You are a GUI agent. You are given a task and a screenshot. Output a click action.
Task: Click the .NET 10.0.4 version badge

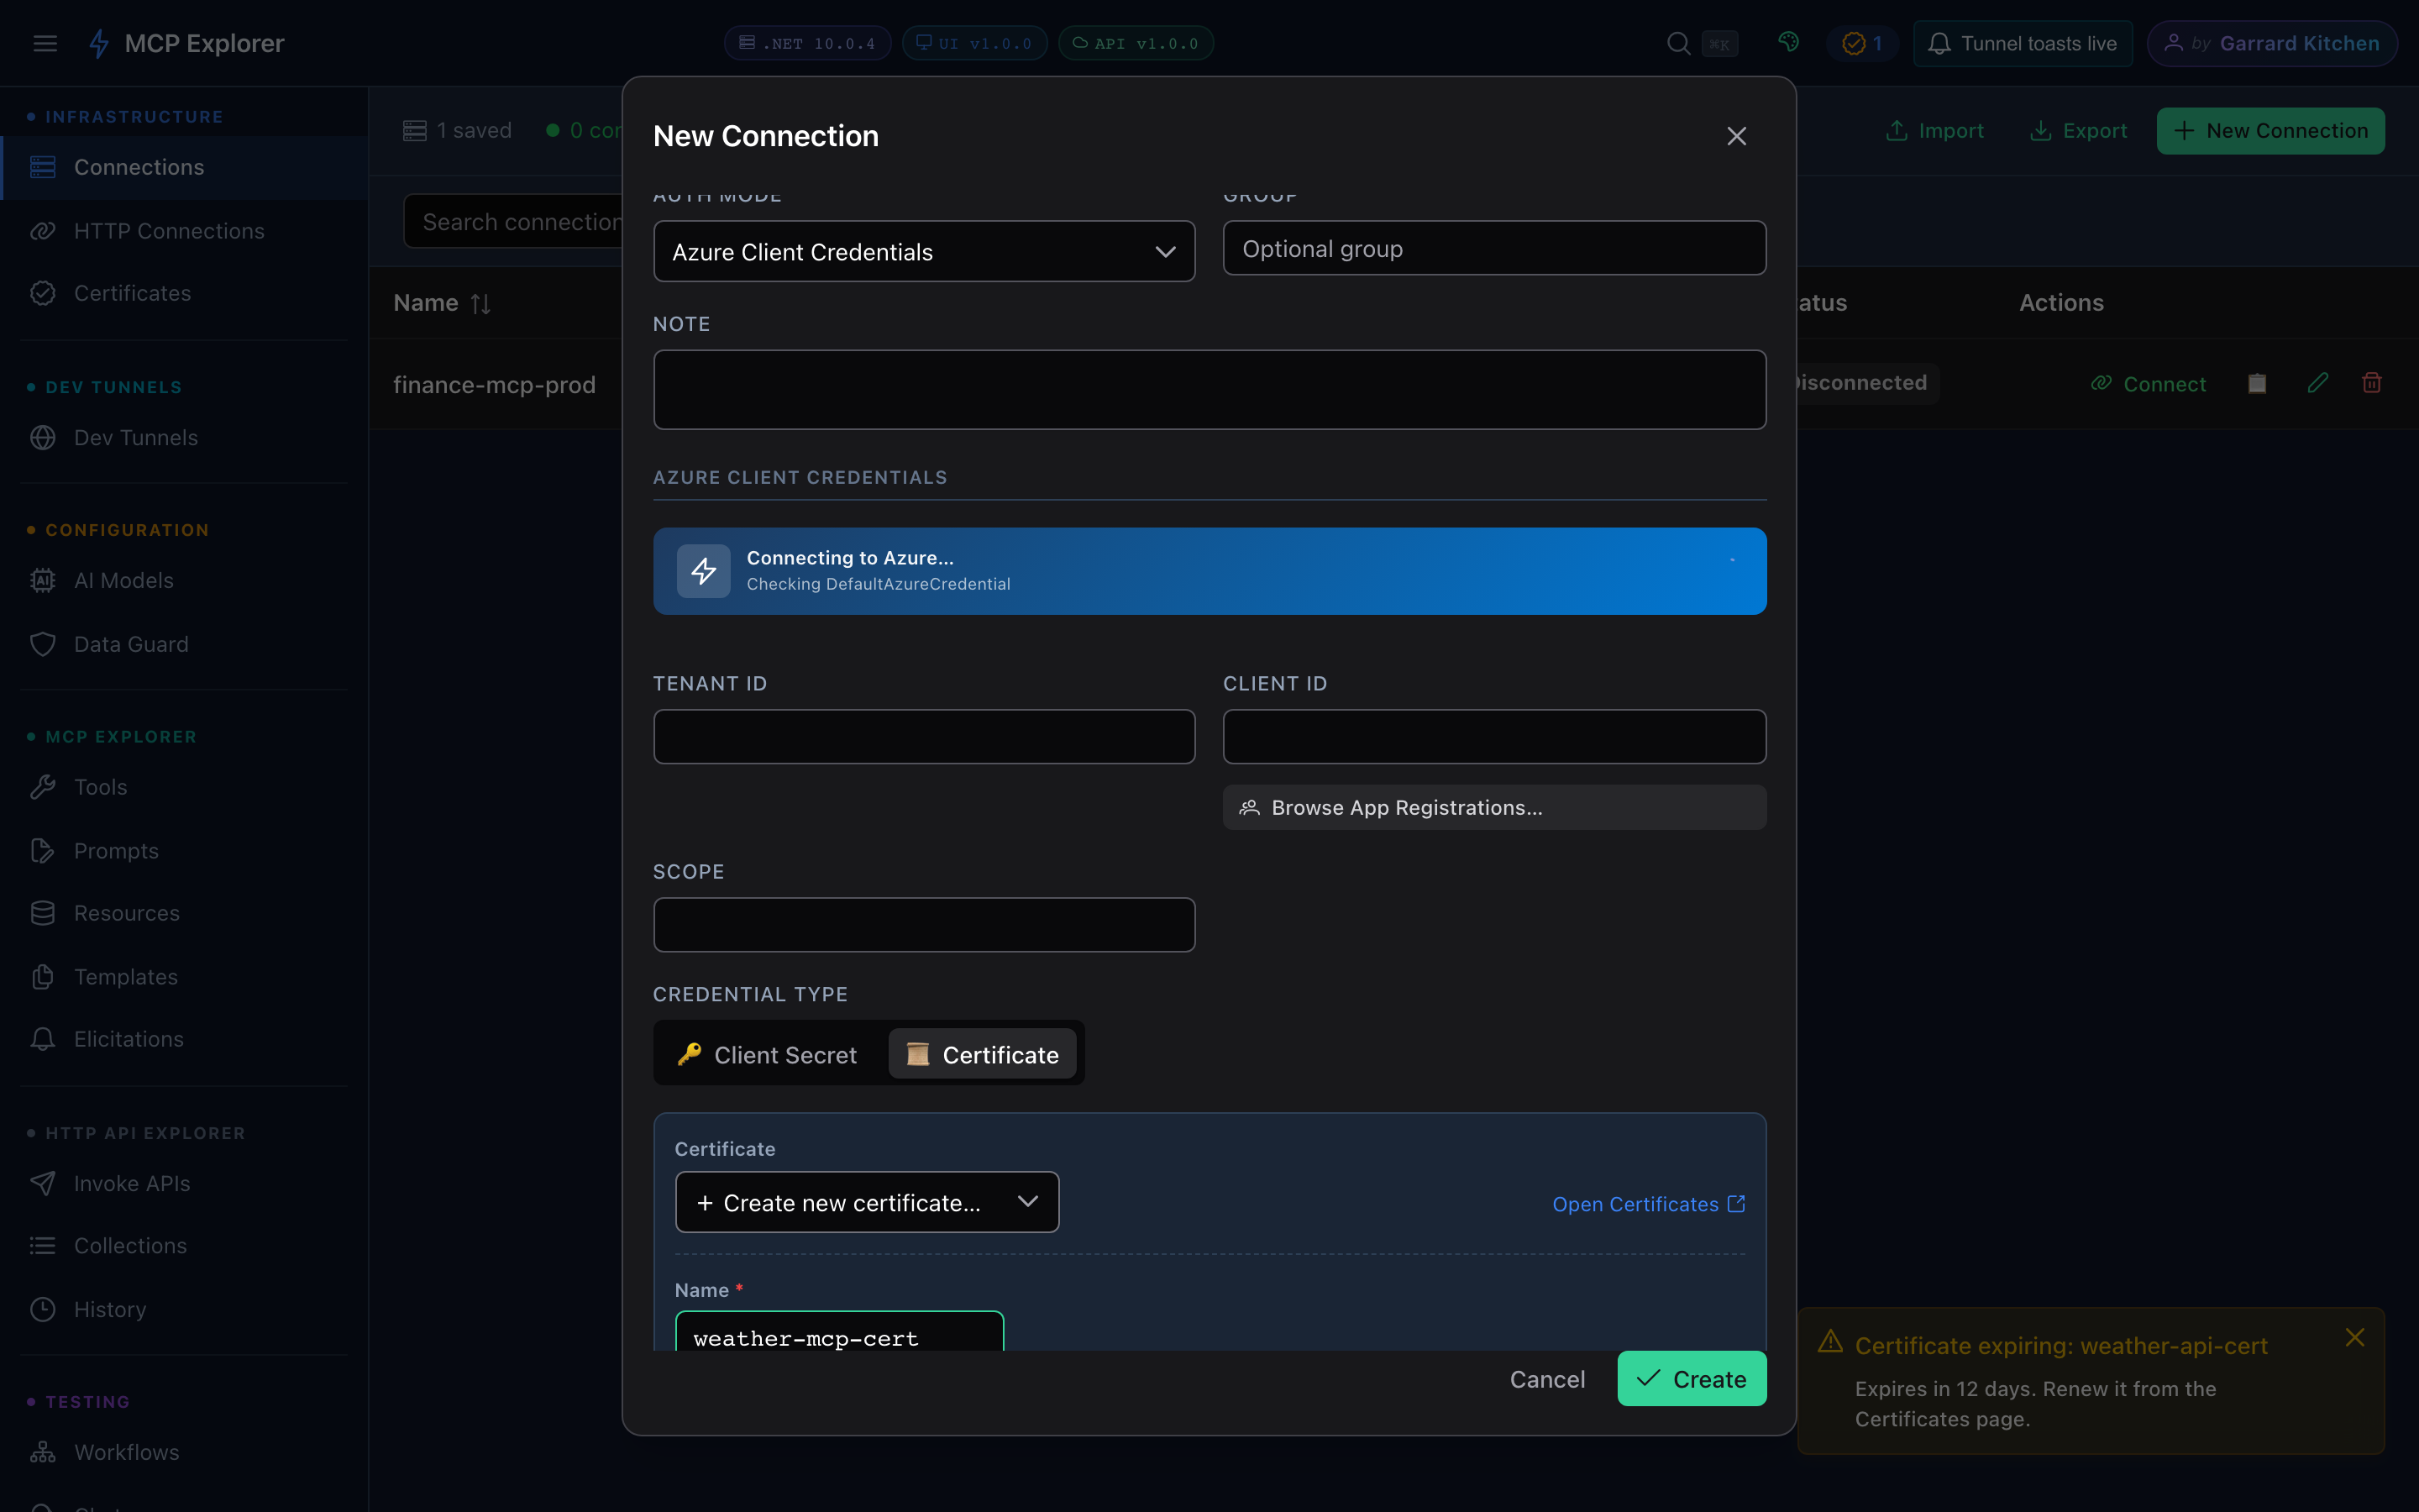pos(806,43)
